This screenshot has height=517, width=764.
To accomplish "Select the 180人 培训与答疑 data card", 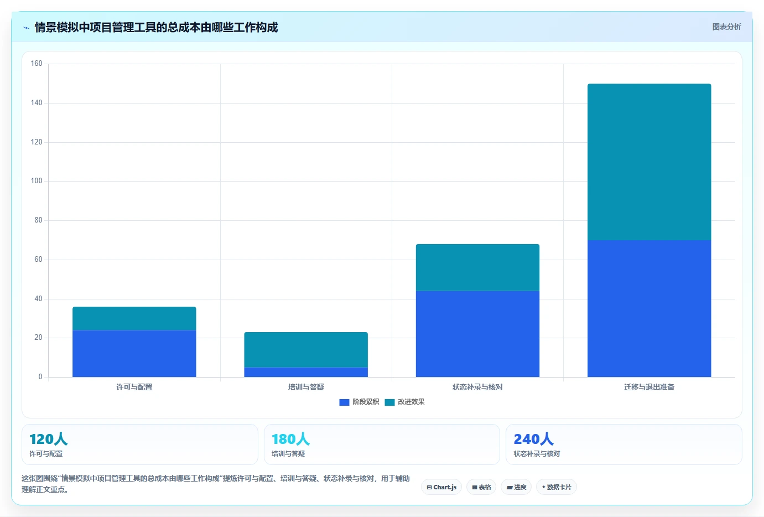I will click(x=382, y=444).
